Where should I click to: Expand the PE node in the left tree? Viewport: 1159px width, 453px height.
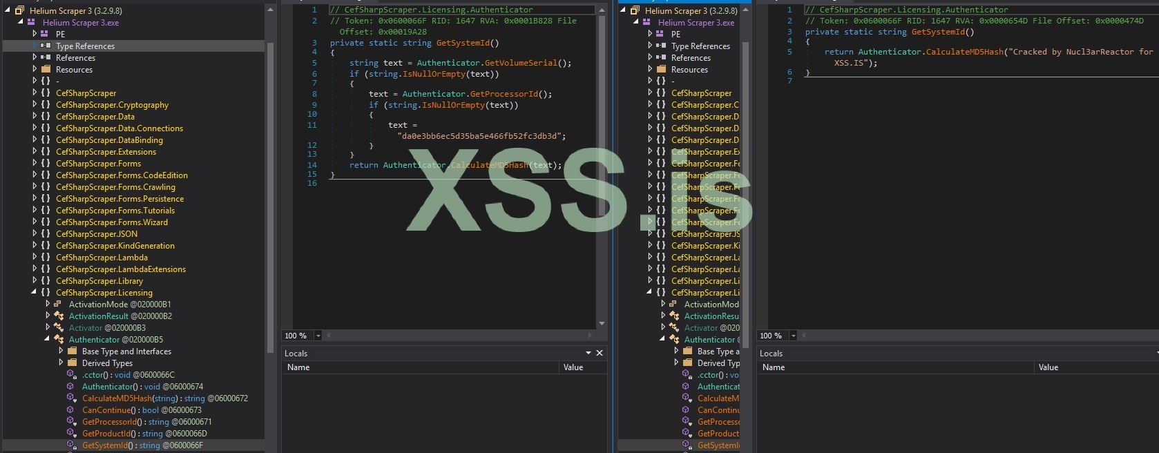[x=35, y=34]
